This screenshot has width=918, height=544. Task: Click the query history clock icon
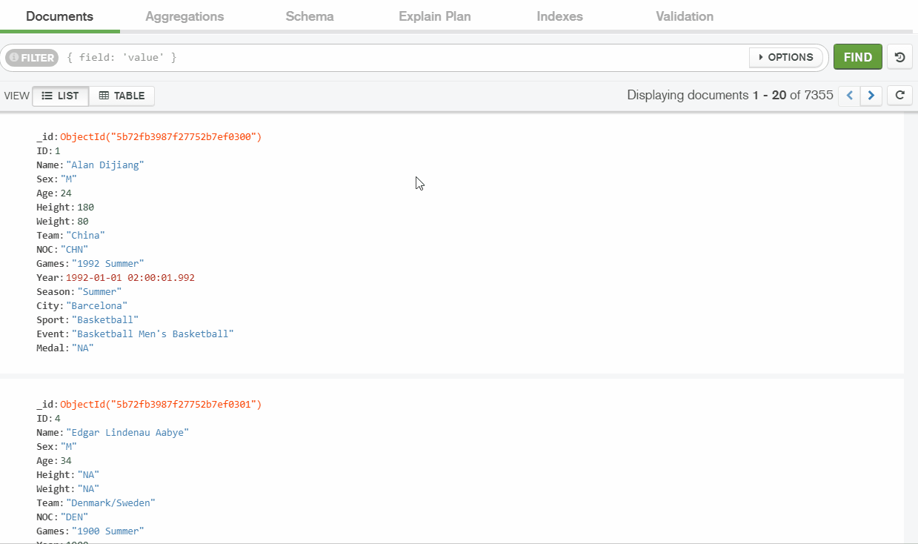[899, 57]
